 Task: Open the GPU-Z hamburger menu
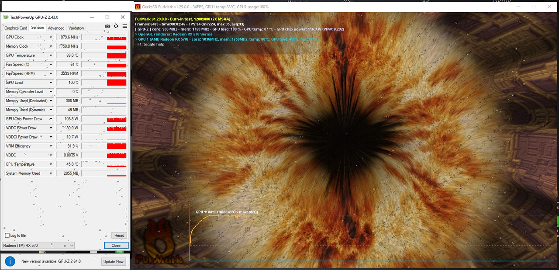coord(124,26)
